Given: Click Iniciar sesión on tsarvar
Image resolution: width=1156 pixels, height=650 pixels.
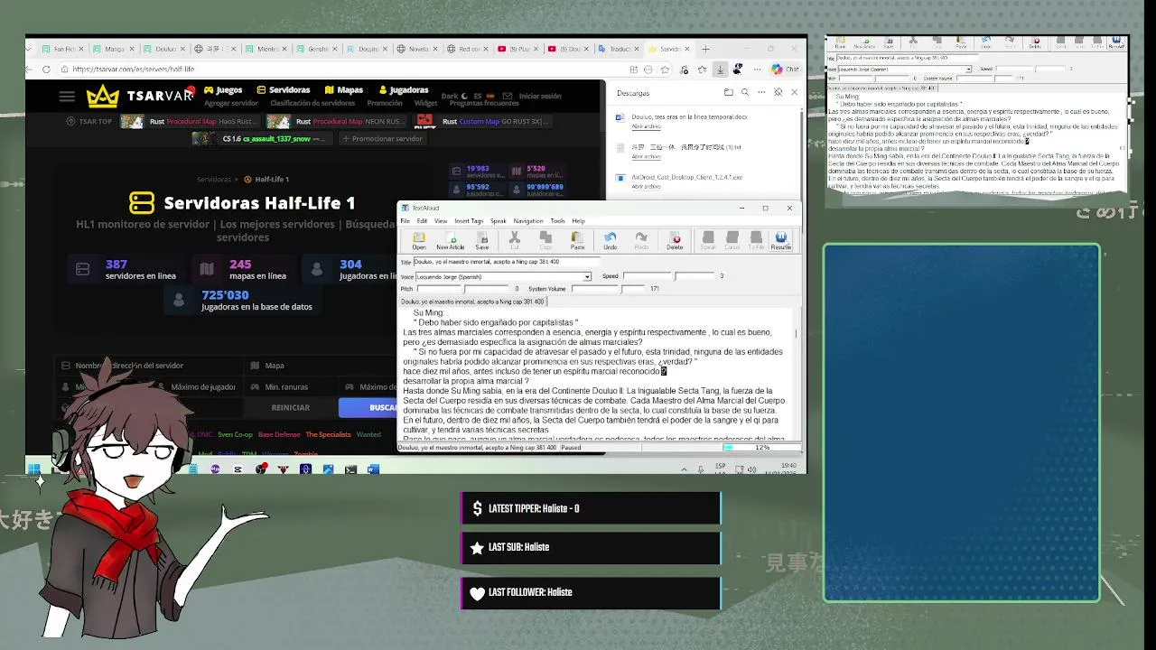Looking at the screenshot, I should tap(540, 96).
